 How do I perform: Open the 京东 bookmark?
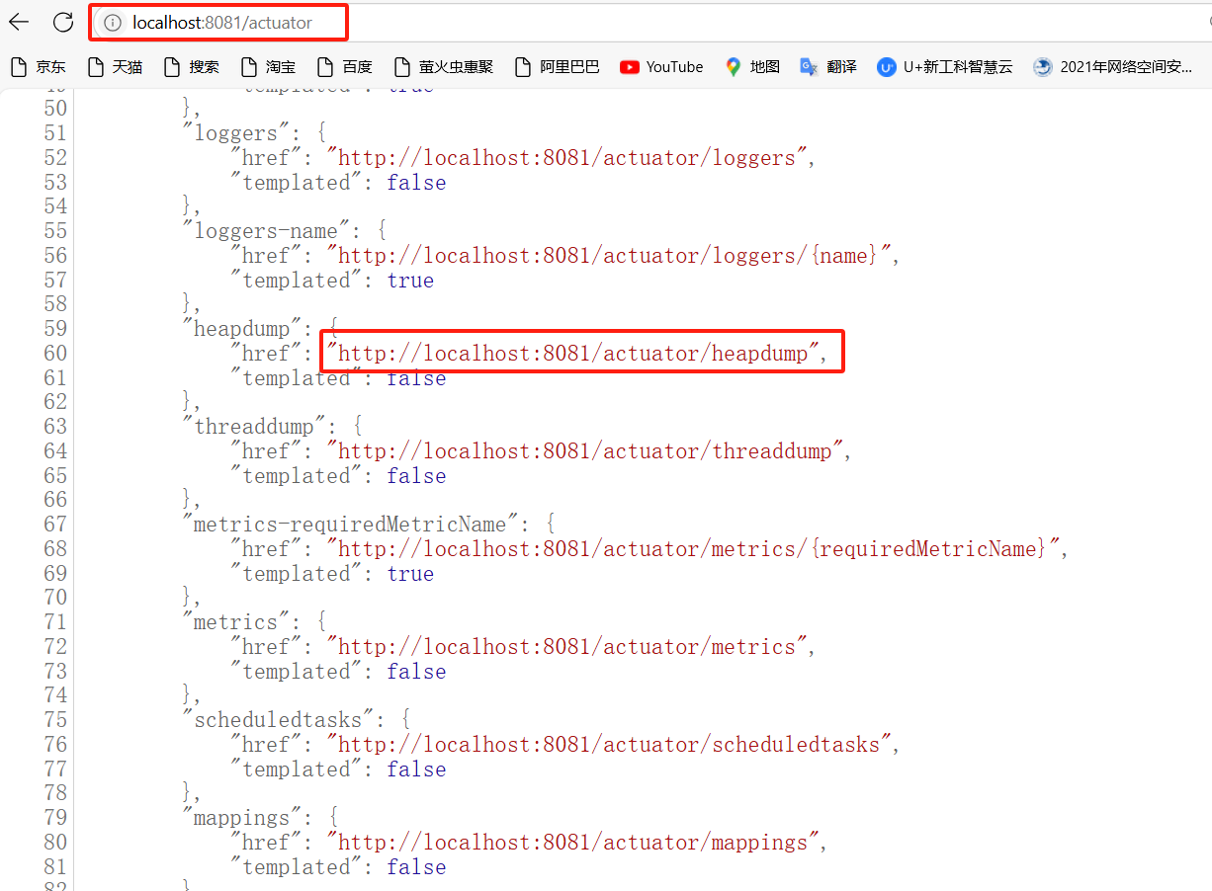(39, 67)
